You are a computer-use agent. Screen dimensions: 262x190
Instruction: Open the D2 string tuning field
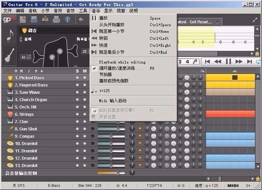[x=85, y=51]
